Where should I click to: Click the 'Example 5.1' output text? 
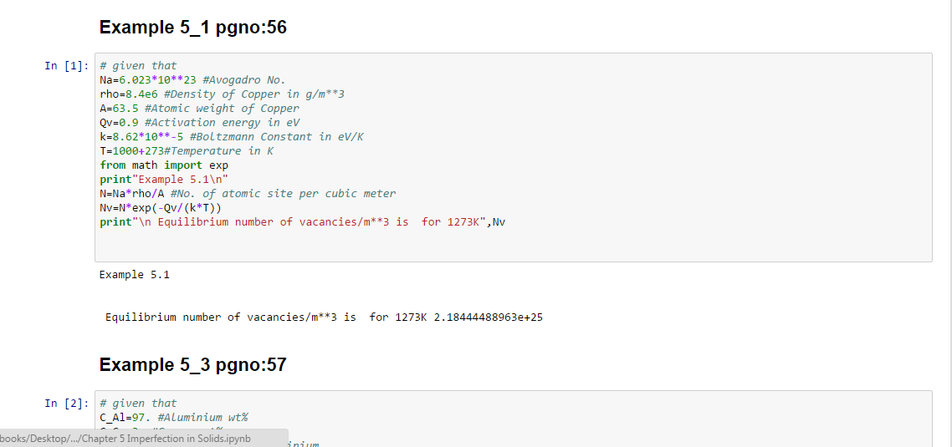point(135,275)
